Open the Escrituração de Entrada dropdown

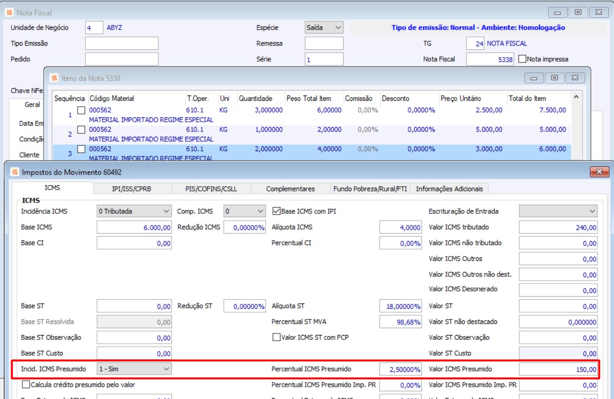point(592,211)
